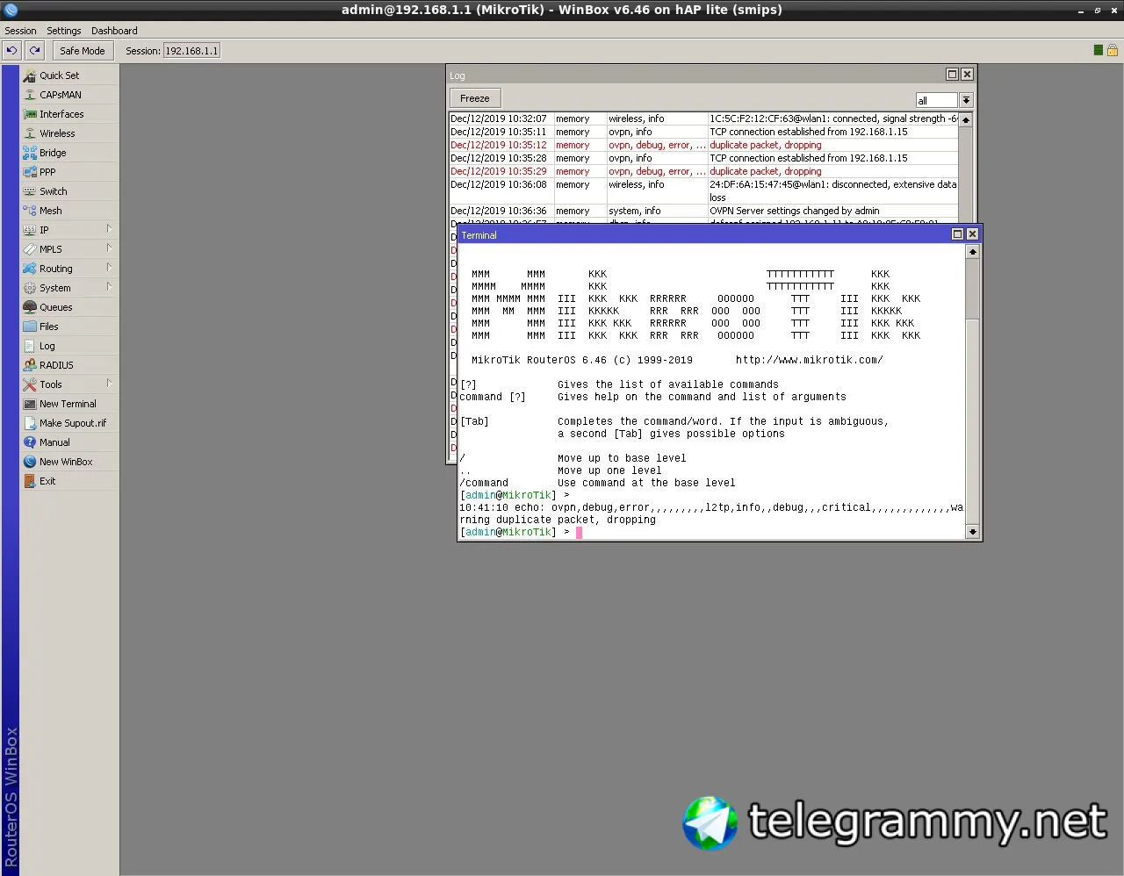Click the Undo arrow in the toolbar

(12, 51)
